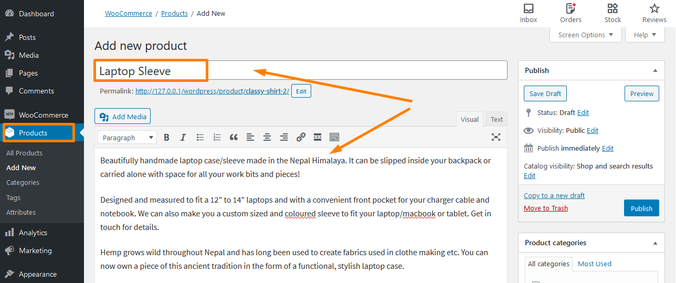Screen dimensions: 676x283
Task: Move product to Trash
Action: (546, 208)
